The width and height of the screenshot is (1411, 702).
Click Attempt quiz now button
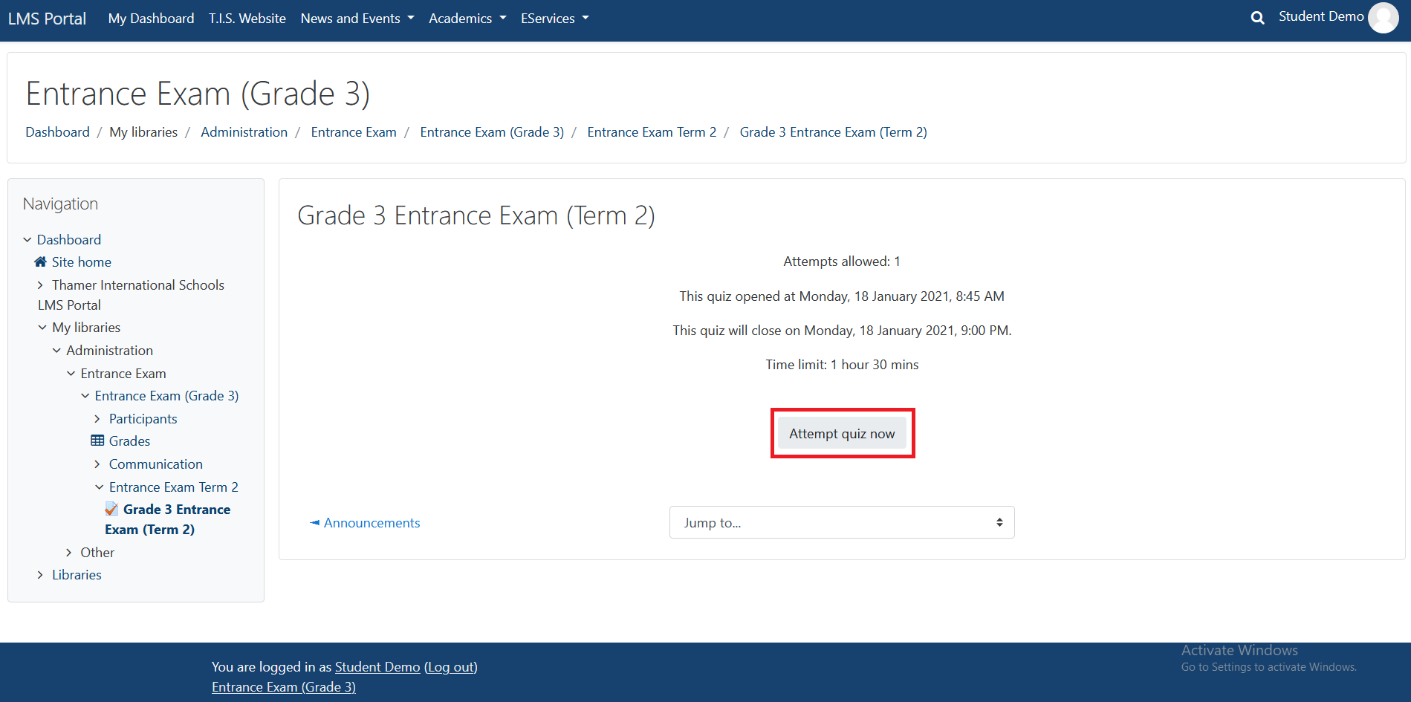(842, 433)
